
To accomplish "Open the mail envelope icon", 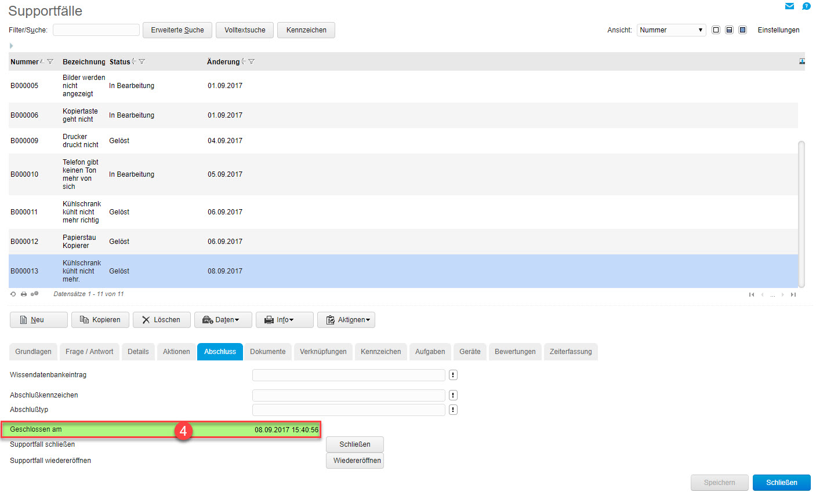I will pyautogui.click(x=789, y=6).
